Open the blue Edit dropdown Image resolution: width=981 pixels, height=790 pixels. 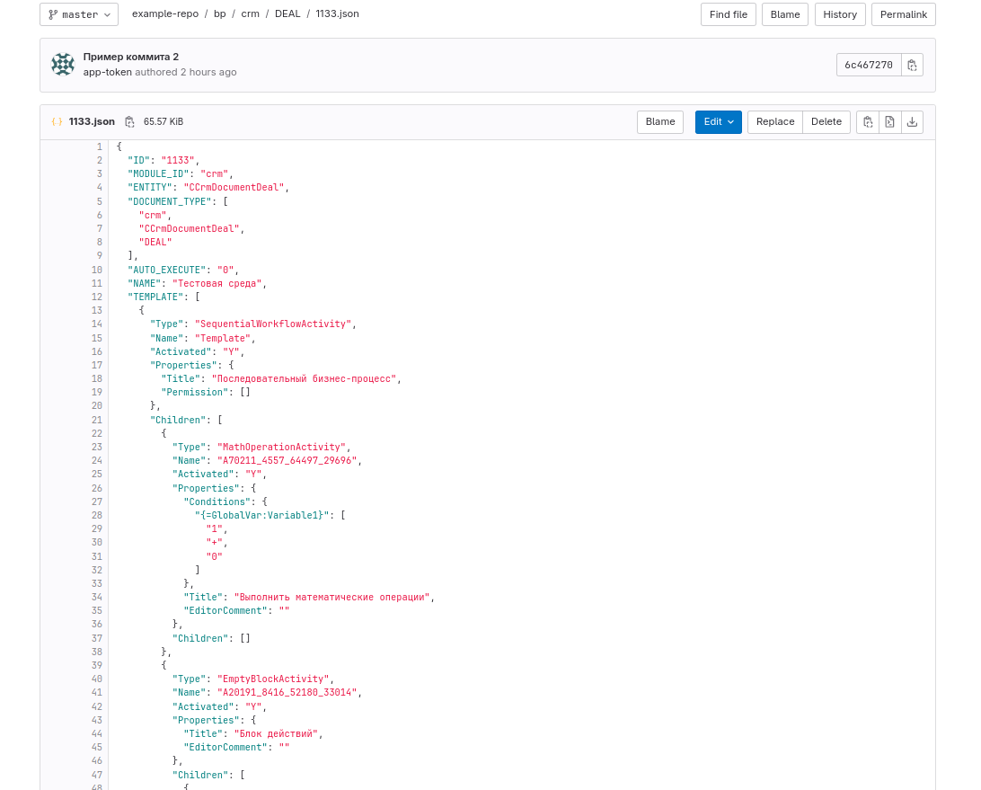coord(719,122)
